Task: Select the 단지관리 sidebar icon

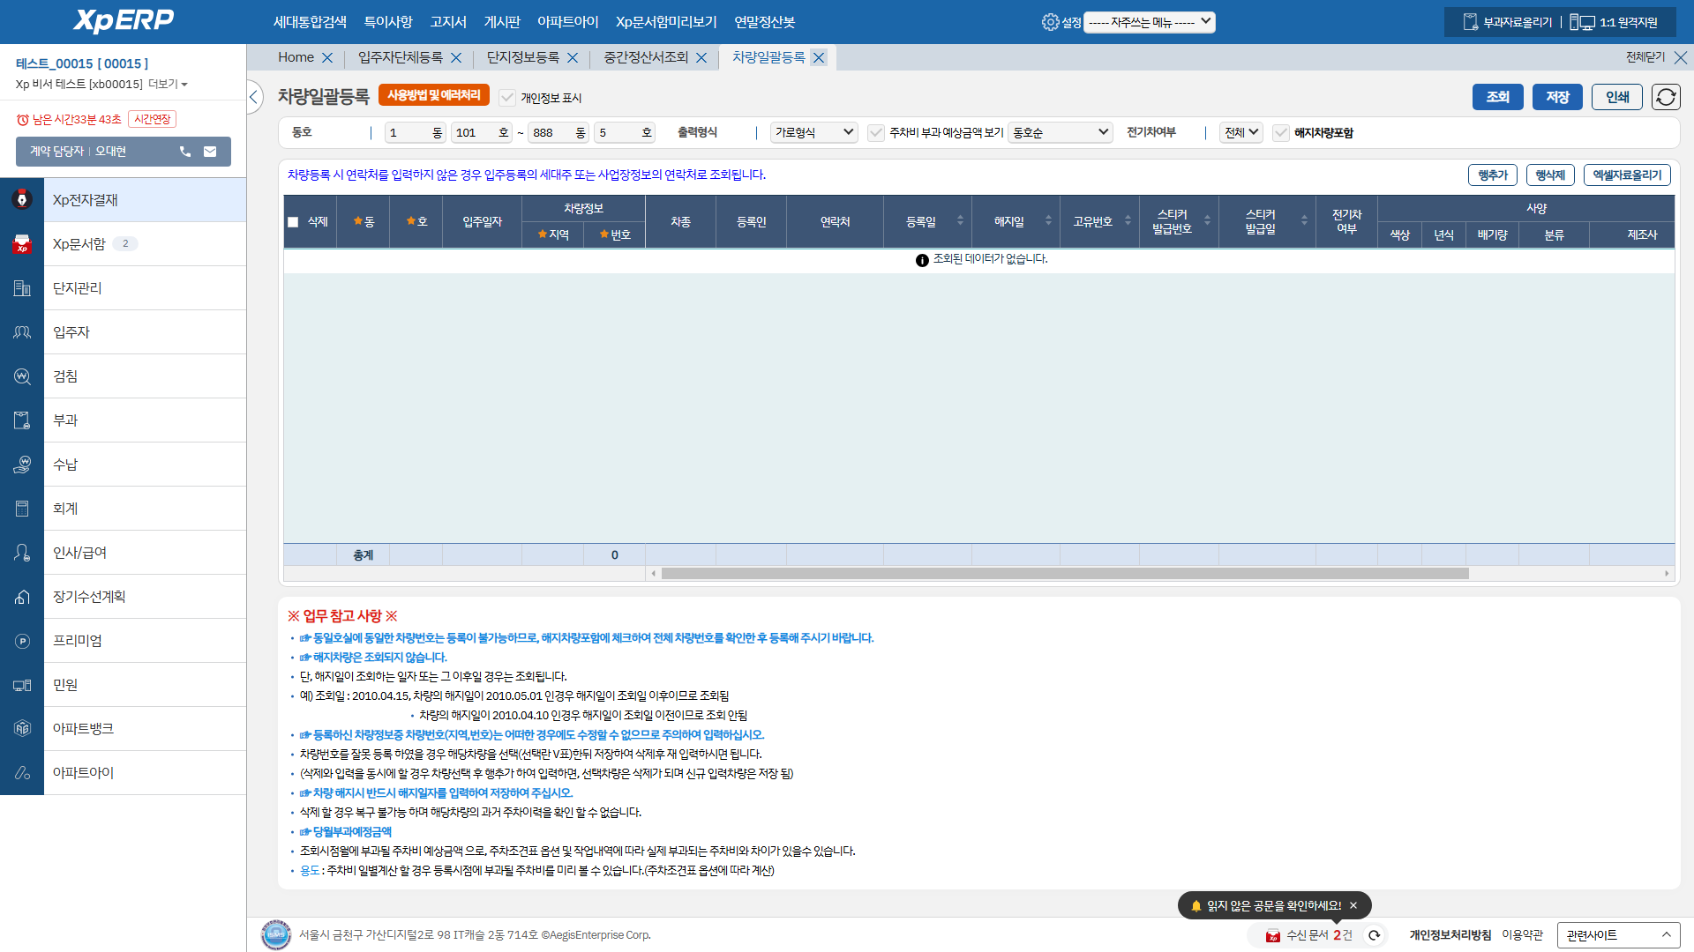Action: [22, 287]
